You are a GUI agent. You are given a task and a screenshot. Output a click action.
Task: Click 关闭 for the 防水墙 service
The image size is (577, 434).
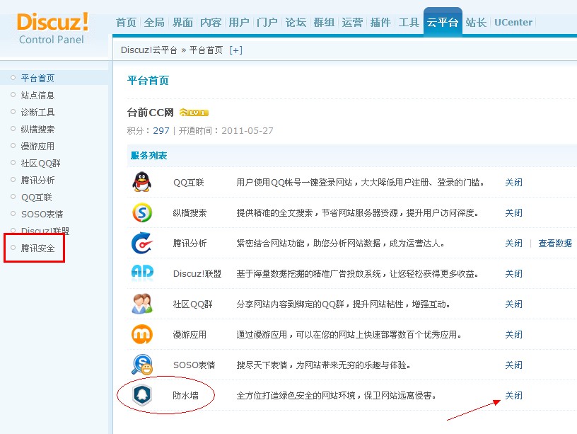(x=513, y=395)
